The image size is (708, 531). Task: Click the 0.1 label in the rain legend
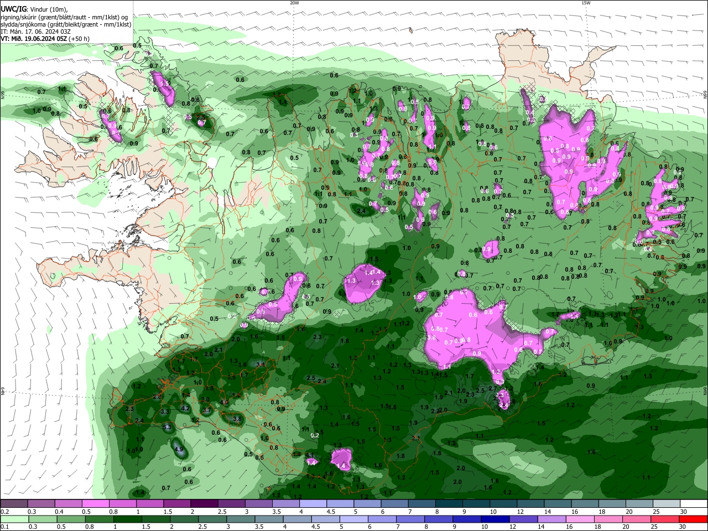tap(4, 527)
